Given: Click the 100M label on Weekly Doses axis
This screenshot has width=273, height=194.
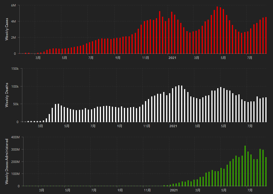Looking at the screenshot, I should (x=16, y=174).
